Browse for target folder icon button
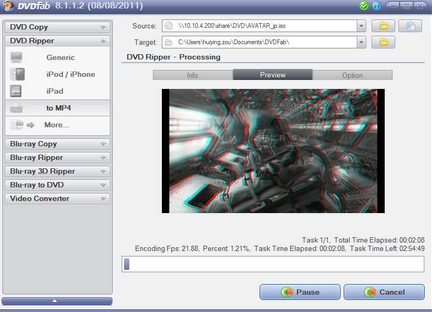Viewport: 432px width, 312px height. 383,42
